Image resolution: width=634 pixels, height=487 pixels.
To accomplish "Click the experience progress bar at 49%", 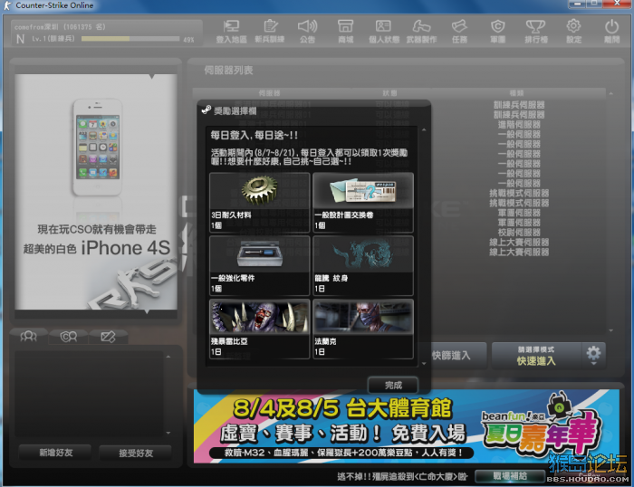I will [130, 39].
